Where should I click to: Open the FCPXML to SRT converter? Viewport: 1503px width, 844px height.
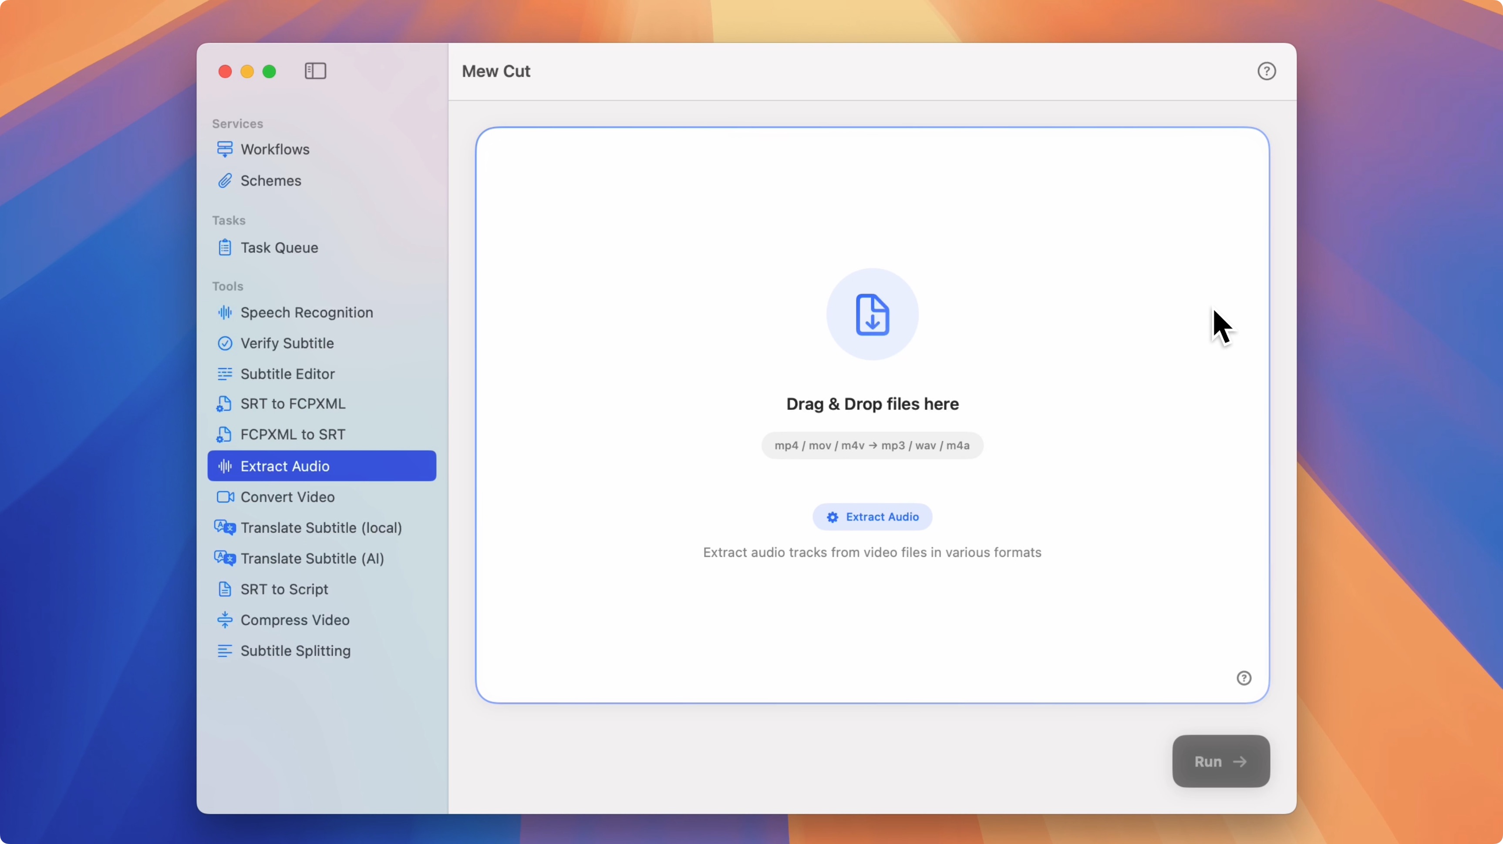click(x=292, y=434)
